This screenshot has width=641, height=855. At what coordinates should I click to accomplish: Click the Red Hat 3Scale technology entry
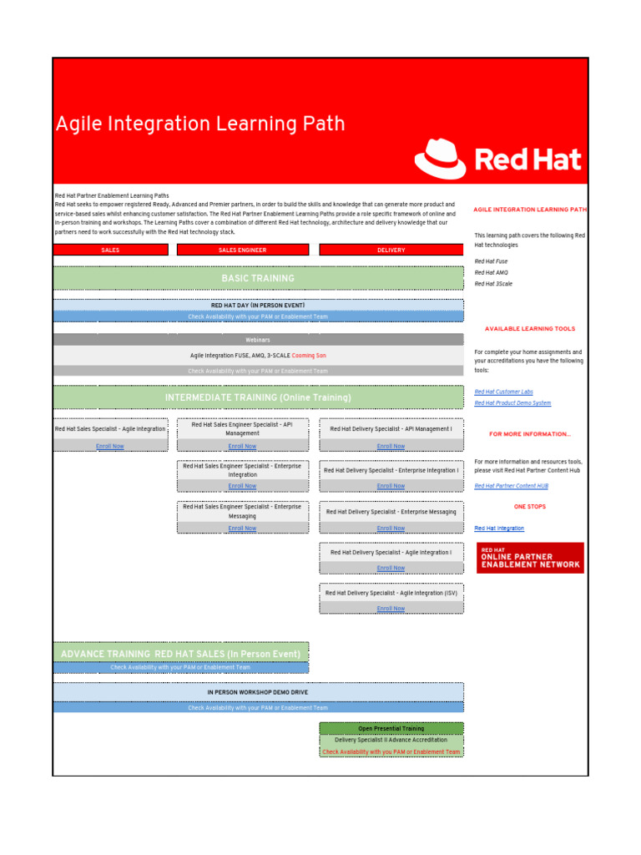tap(493, 284)
